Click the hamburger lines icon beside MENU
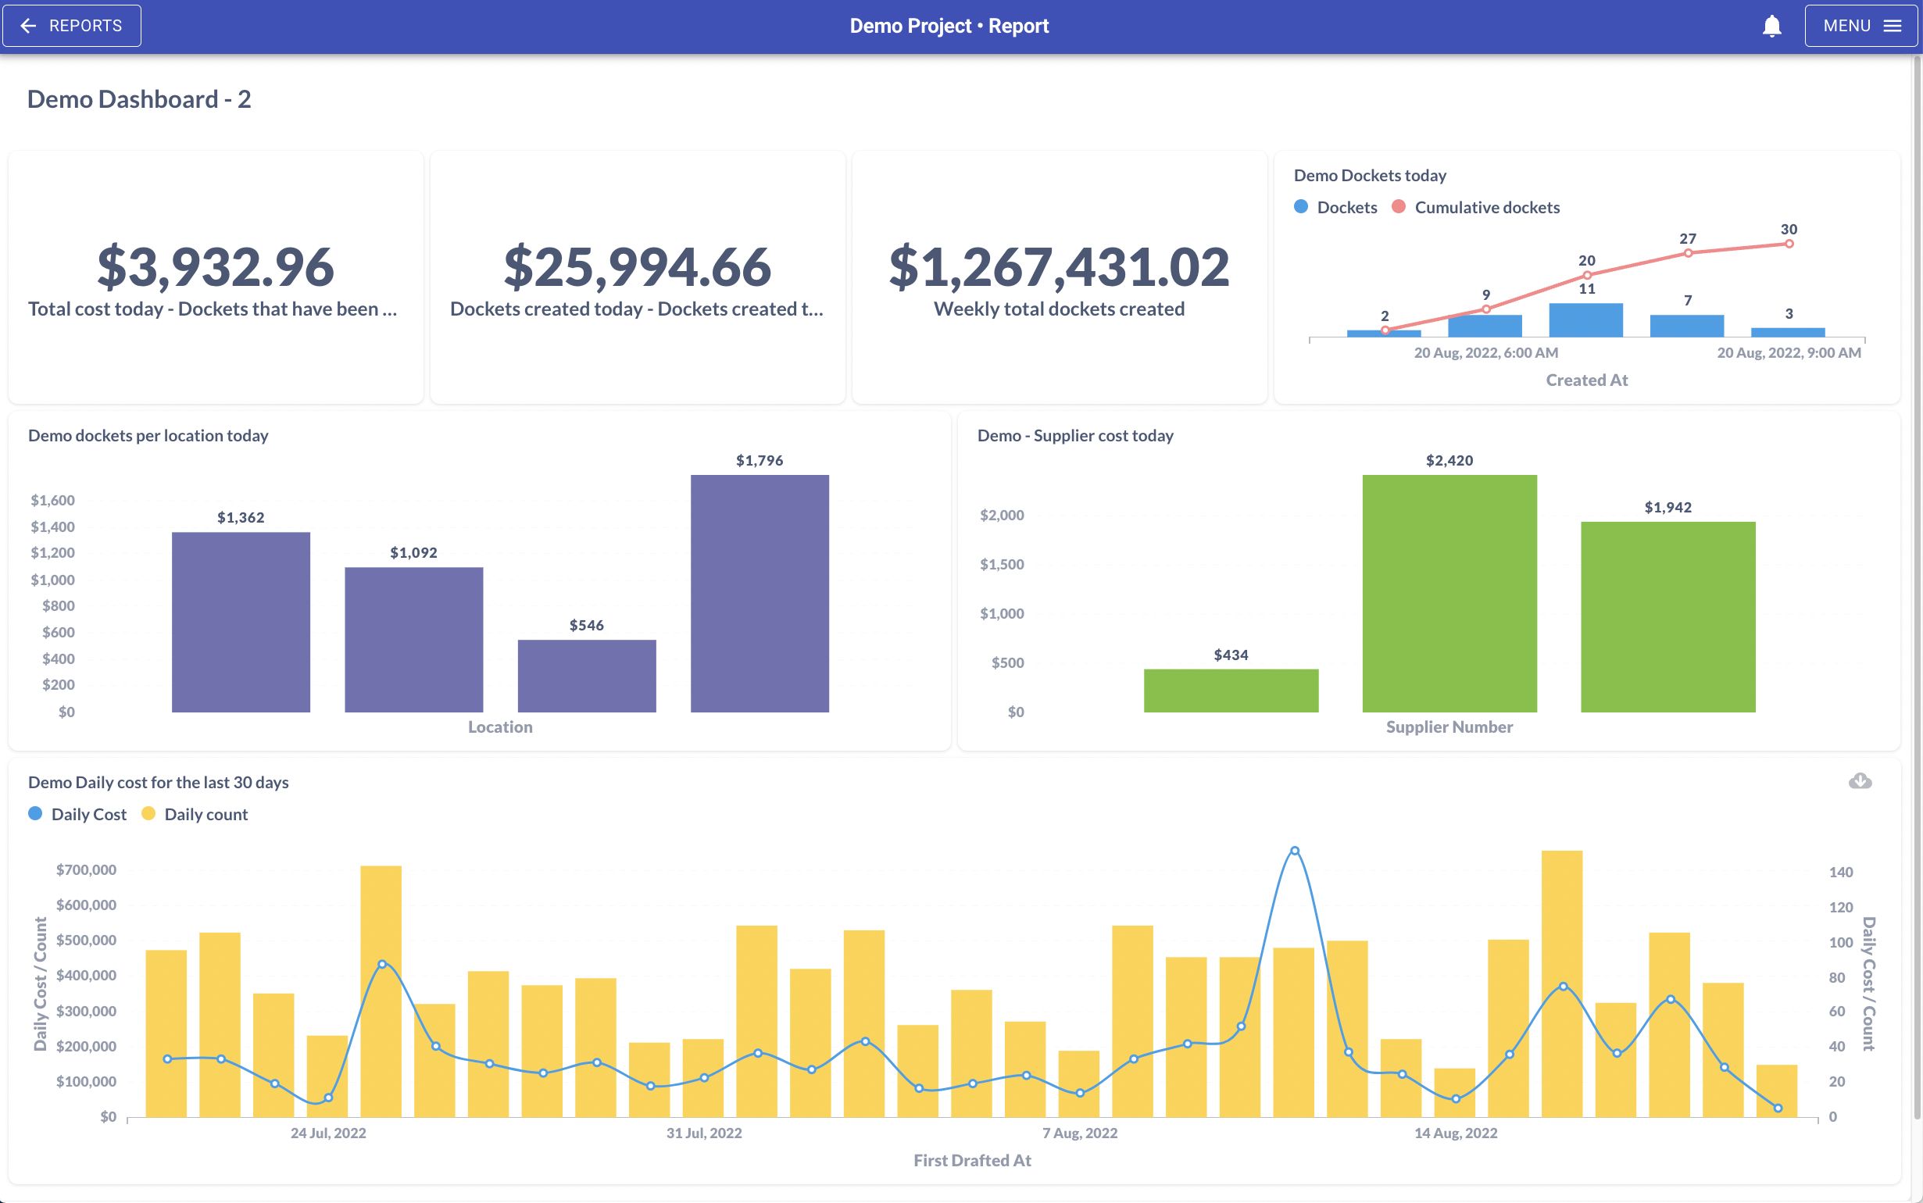The width and height of the screenshot is (1923, 1203). tap(1892, 27)
